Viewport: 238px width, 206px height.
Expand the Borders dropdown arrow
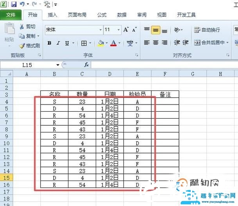tap(90, 43)
